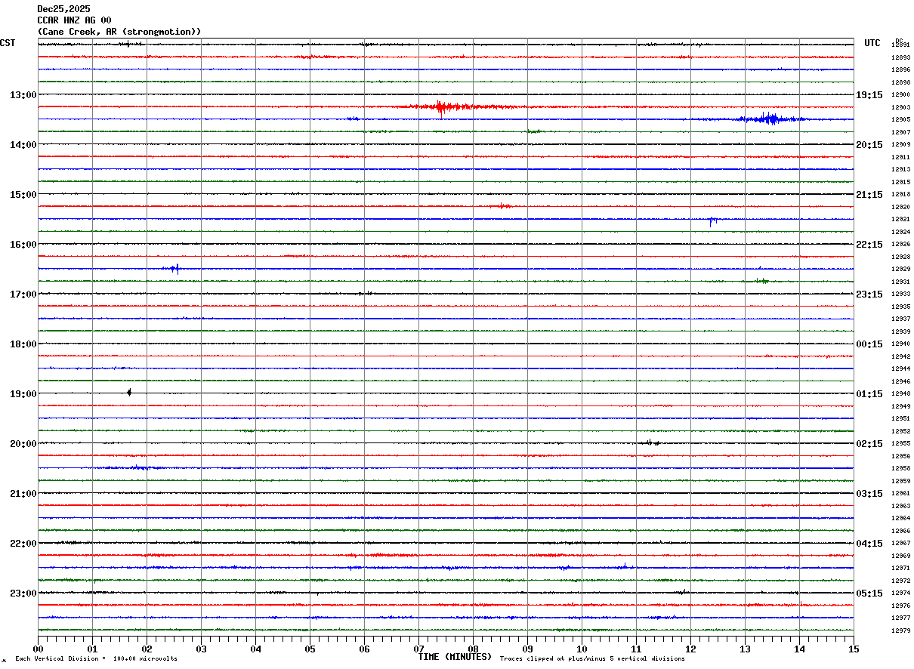This screenshot has height=669, width=914.
Task: Click the Cane Creek, AR station name
Action: [119, 32]
